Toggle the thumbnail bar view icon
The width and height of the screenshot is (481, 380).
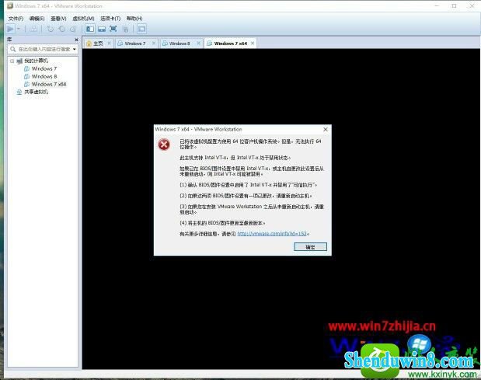(102, 29)
